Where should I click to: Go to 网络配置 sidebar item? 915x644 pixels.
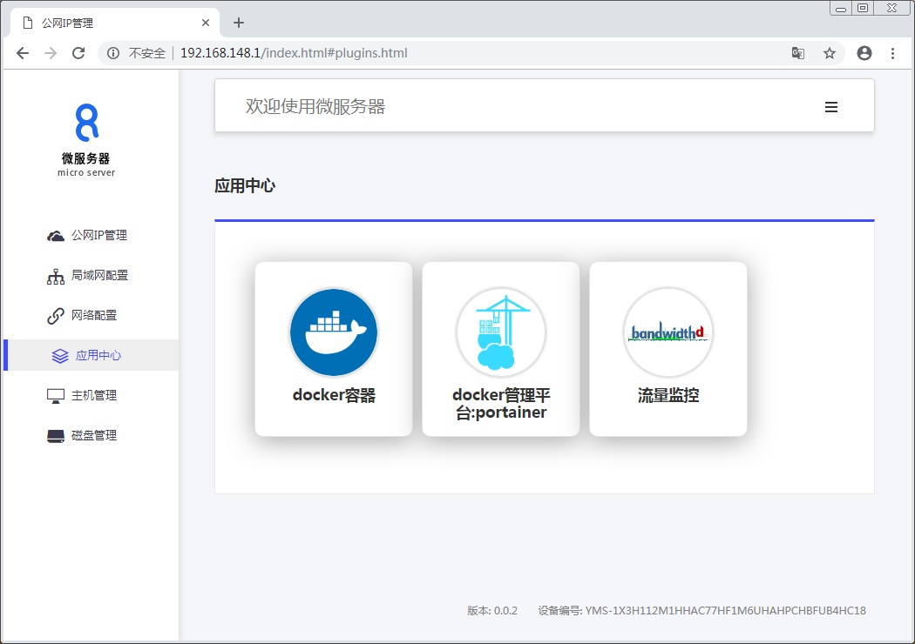pos(93,316)
